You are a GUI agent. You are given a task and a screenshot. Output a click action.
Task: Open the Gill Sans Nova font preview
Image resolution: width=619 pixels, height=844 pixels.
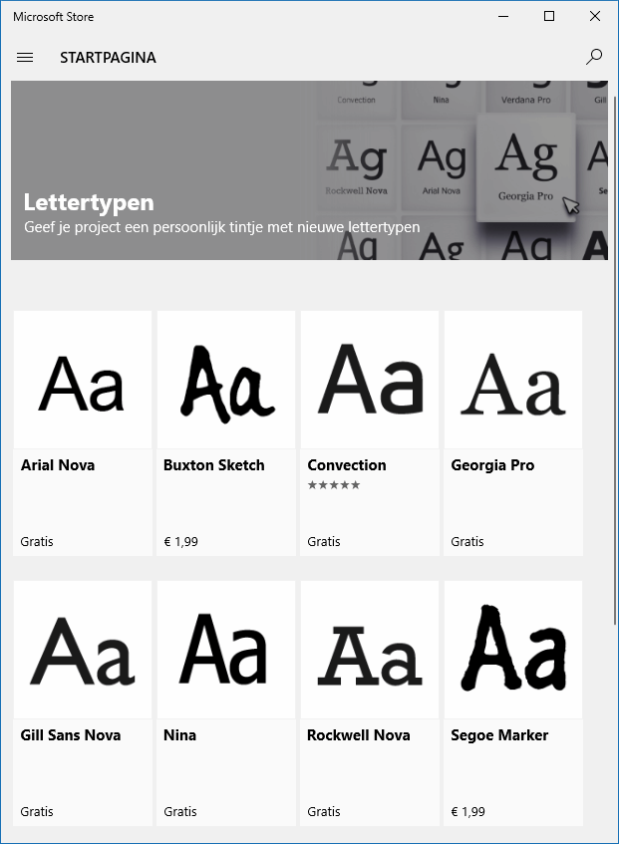[83, 650]
